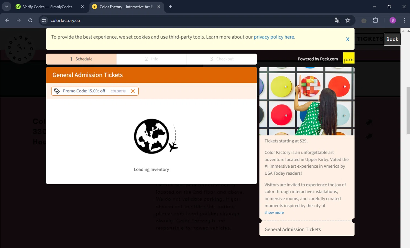Select the Schedule step tab
The height and width of the screenshot is (248, 410).
point(81,59)
